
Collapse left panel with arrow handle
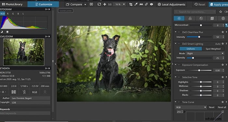56,64
